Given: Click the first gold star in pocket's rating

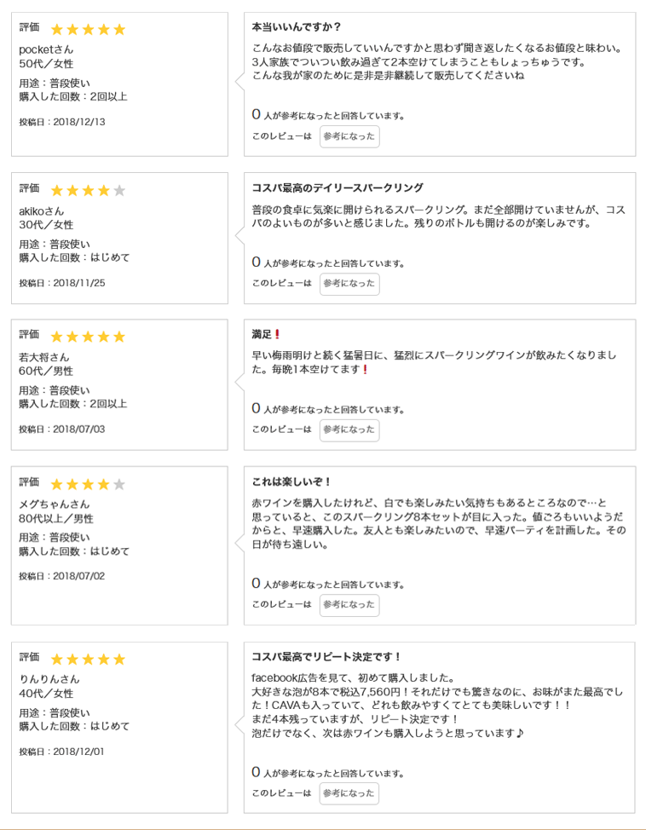Looking at the screenshot, I should click(x=58, y=30).
